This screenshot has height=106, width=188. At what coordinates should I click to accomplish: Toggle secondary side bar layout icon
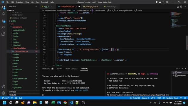point(163,2)
